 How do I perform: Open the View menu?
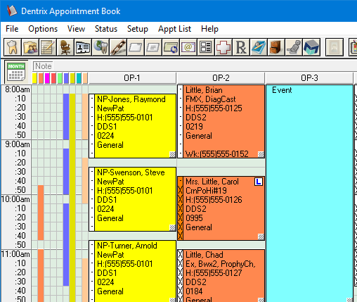click(x=76, y=29)
